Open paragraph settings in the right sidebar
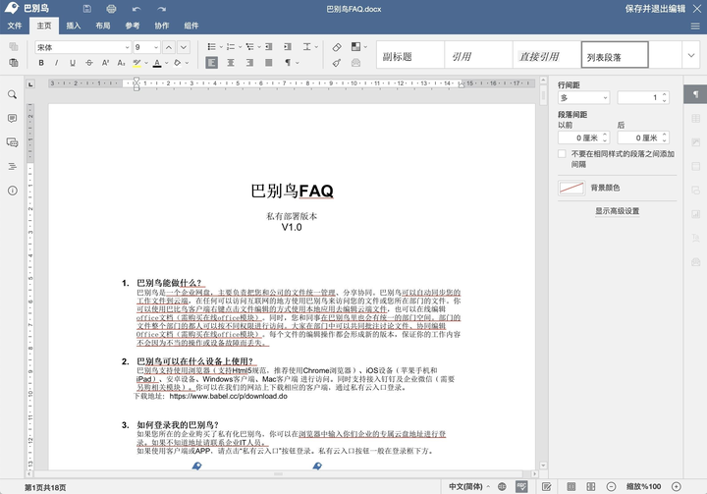The image size is (707, 494). [695, 94]
